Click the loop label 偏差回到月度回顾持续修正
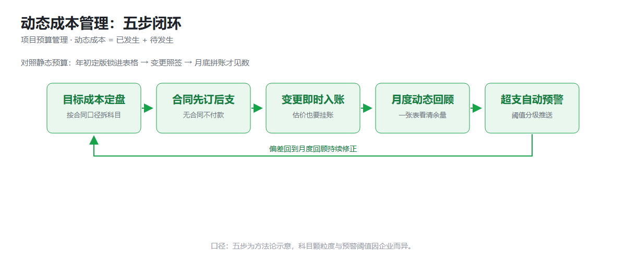 pos(313,149)
